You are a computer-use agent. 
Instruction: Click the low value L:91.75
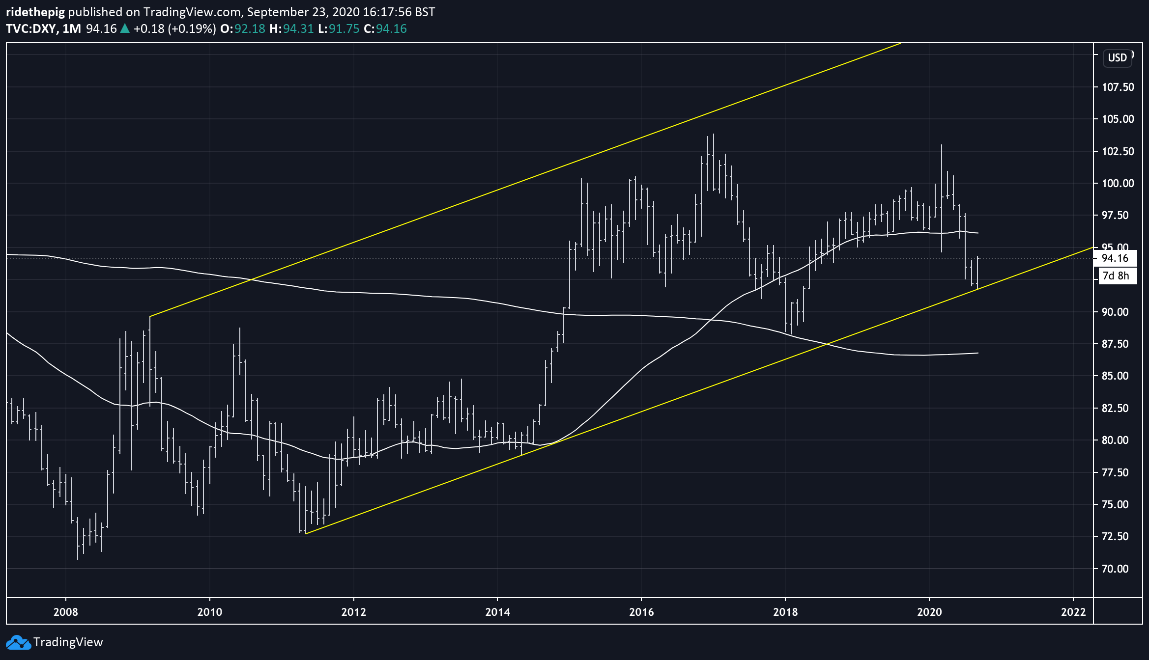339,29
